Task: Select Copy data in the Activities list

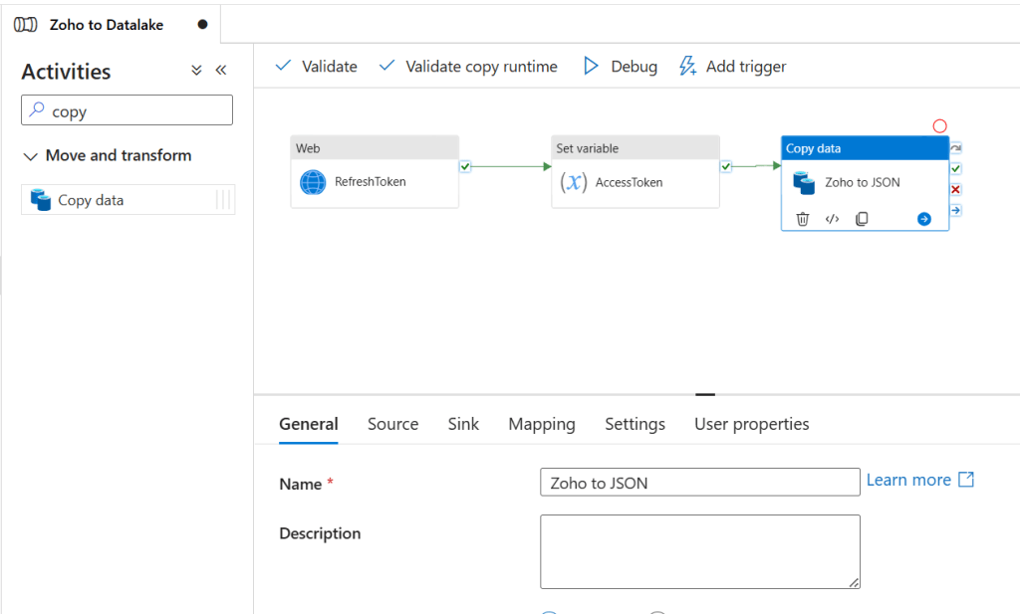Action: coord(91,200)
